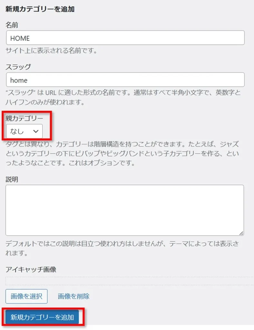Click the 画像を選択 button
The width and height of the screenshot is (254, 330).
(26, 296)
